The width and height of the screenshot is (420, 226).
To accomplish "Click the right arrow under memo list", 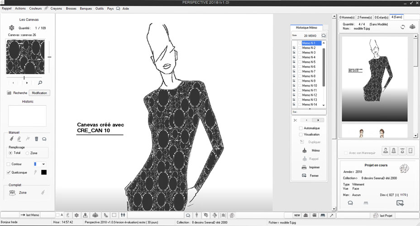I will [319, 120].
